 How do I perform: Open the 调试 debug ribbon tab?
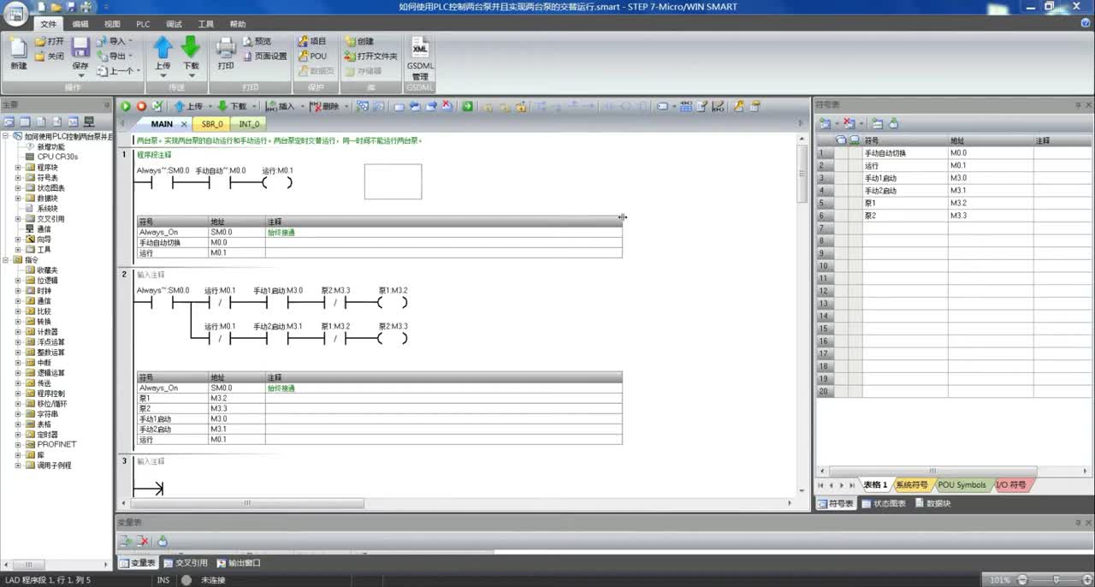[x=174, y=24]
